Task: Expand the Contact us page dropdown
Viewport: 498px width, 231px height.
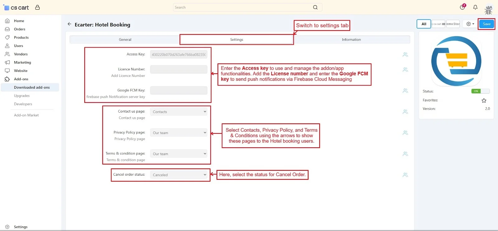Action: [179, 112]
